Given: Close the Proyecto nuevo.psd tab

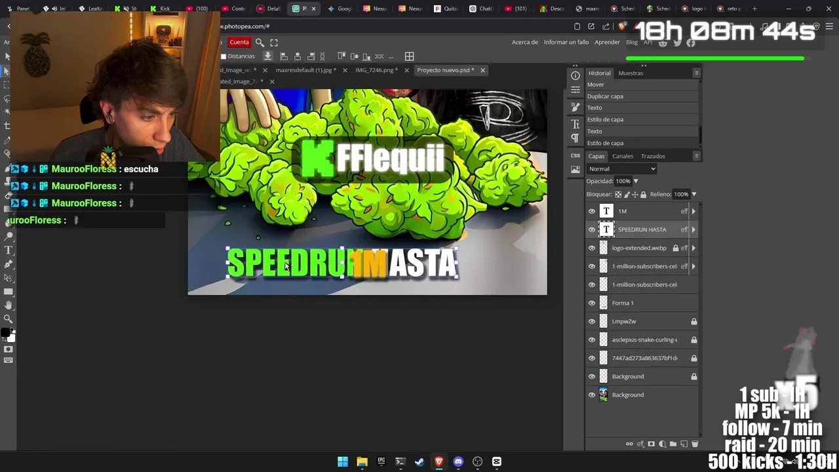Looking at the screenshot, I should (482, 70).
